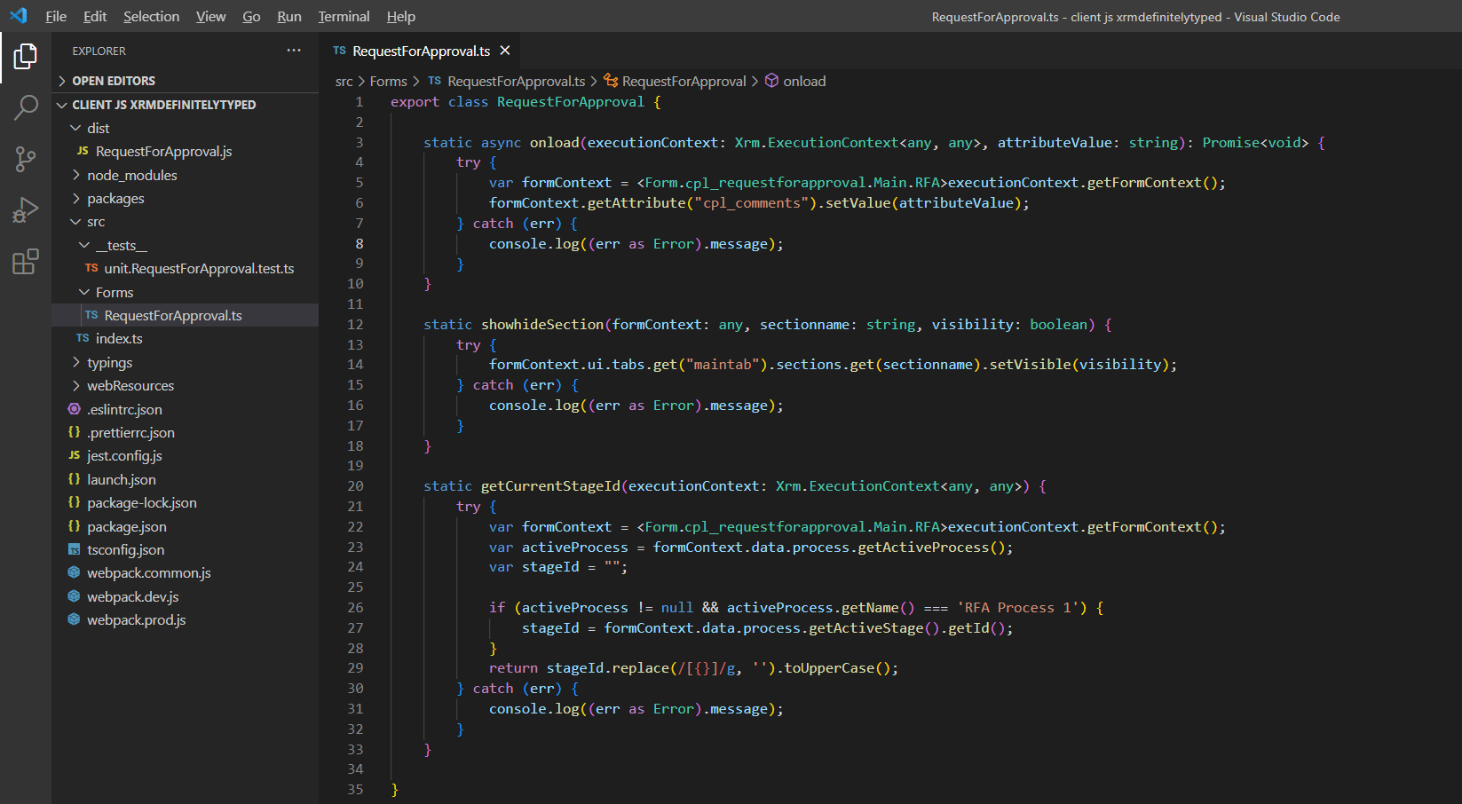The image size is (1462, 804).
Task: Open the Source Control view
Action: click(x=26, y=159)
